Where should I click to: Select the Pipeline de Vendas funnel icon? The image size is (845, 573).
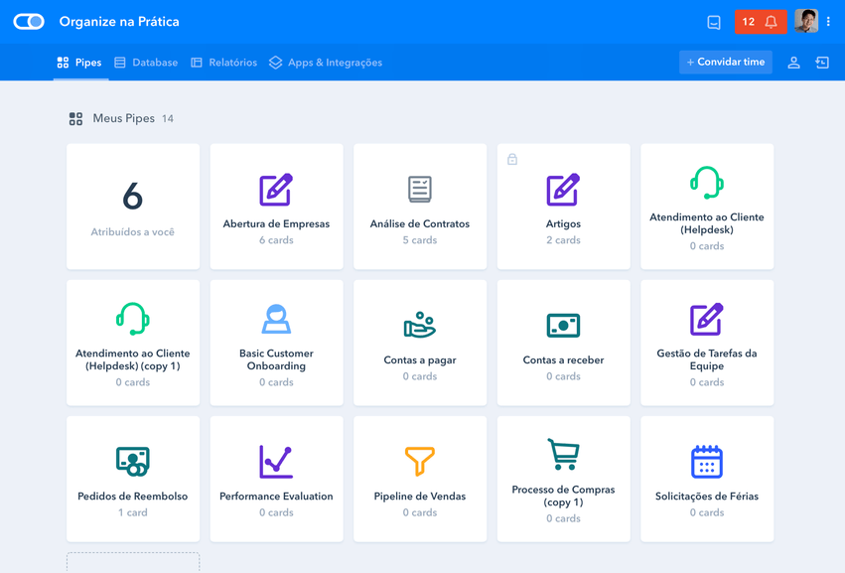click(420, 461)
